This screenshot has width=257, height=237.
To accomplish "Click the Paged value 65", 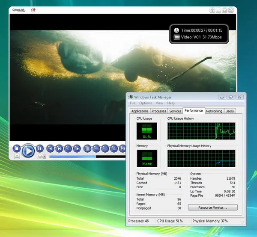I will pyautogui.click(x=179, y=204).
